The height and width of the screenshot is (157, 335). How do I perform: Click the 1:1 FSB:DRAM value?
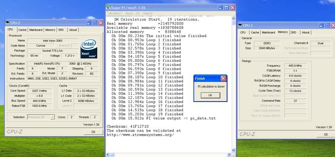pos(295,71)
